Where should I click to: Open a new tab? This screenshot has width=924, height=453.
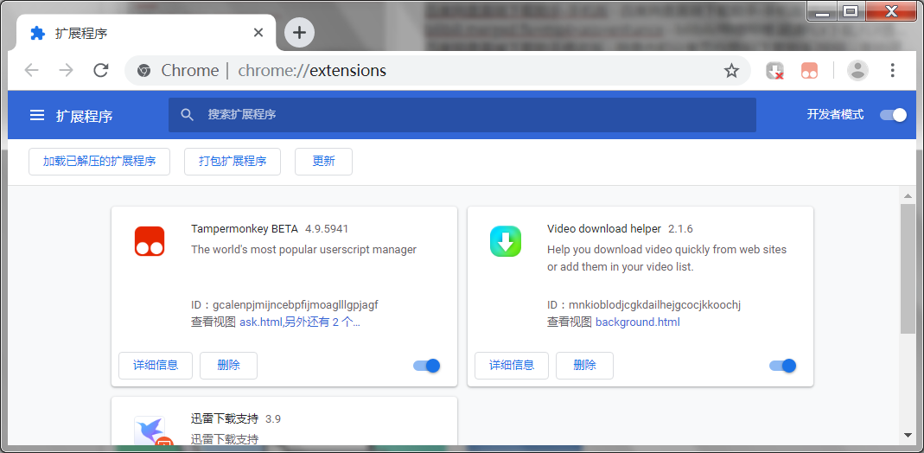click(299, 32)
